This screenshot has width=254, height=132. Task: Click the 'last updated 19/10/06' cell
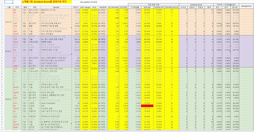(89, 2)
